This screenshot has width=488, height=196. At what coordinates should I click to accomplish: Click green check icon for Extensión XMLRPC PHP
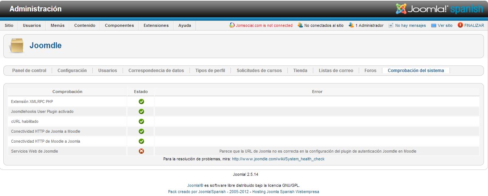pyautogui.click(x=141, y=101)
